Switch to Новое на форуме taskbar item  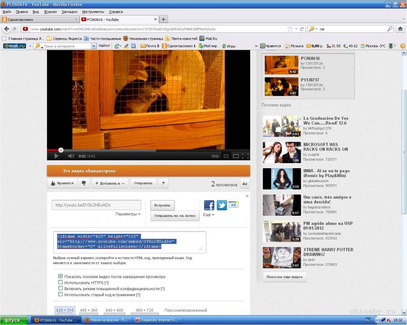click(x=106, y=320)
